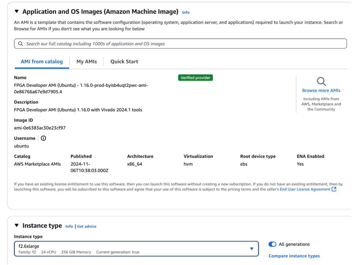Click the full catalog search input field
Screen dimensions: 352x265
tap(104, 44)
